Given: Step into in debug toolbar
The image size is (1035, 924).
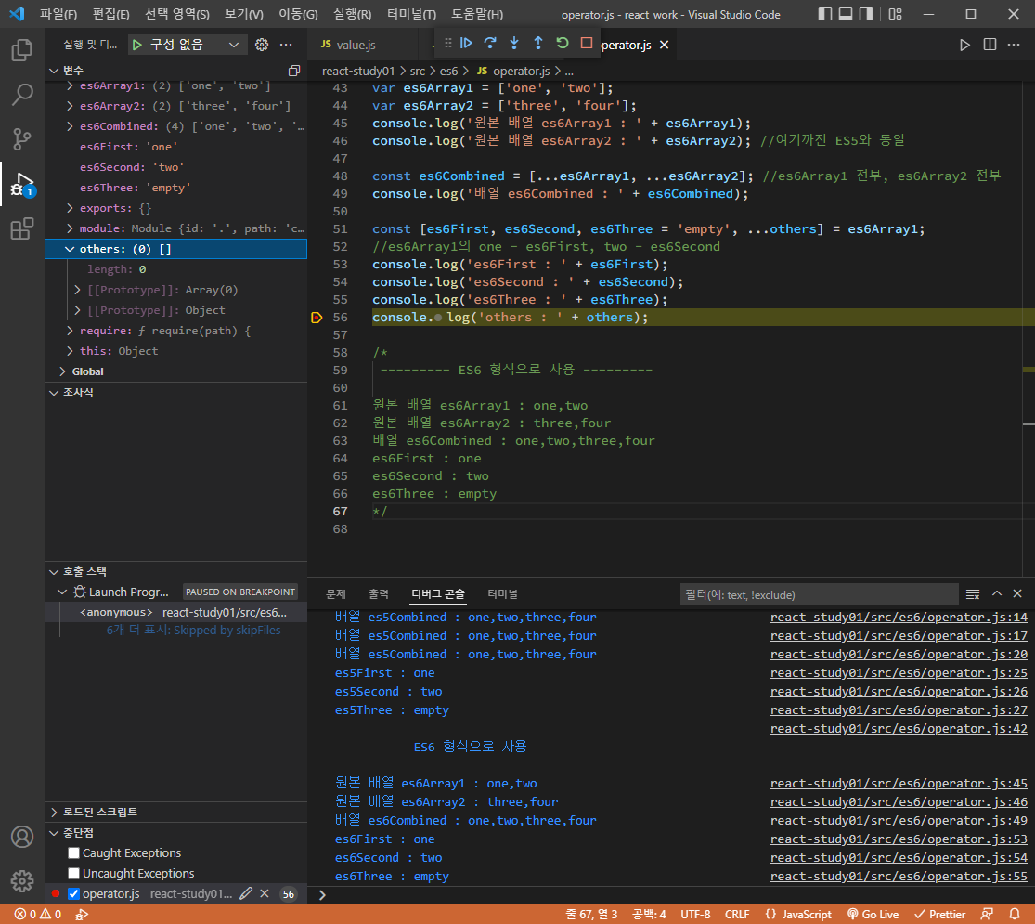Looking at the screenshot, I should (514, 43).
